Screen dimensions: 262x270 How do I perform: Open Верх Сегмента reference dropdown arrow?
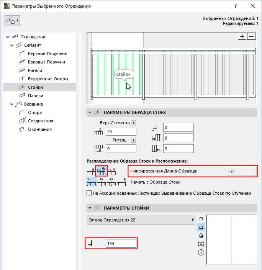tap(134, 123)
